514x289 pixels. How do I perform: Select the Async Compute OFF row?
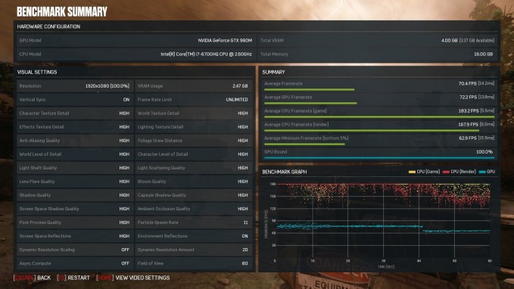coord(75,263)
